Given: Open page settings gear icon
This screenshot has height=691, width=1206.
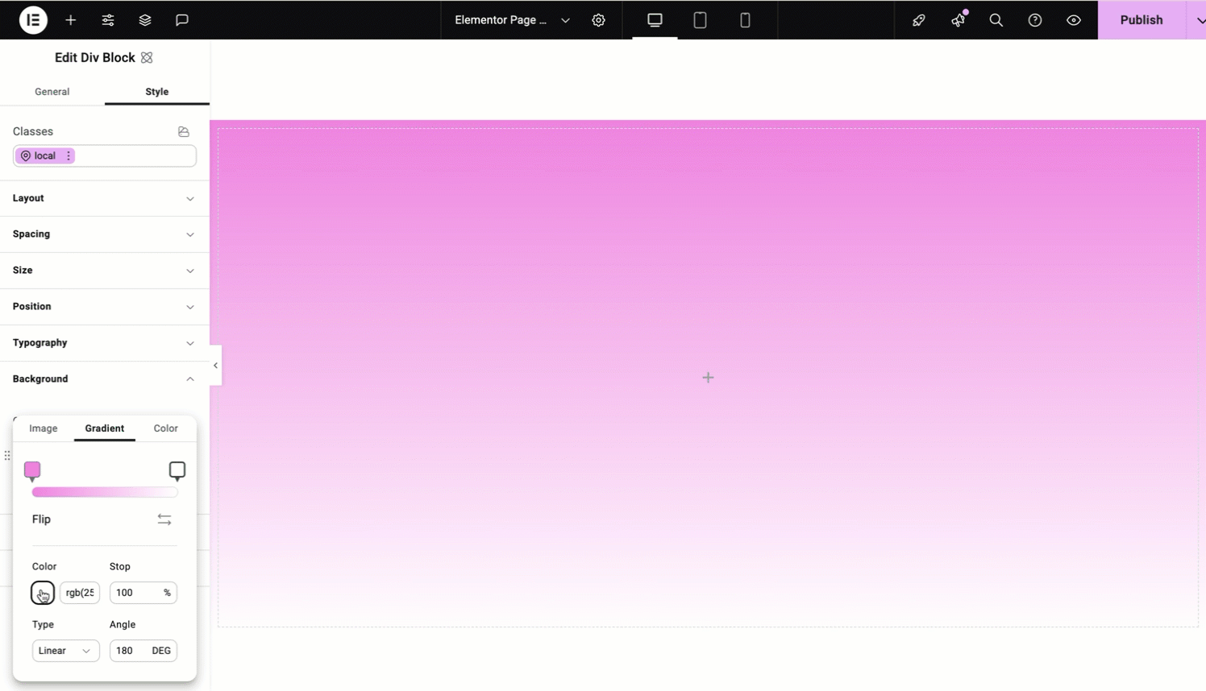Looking at the screenshot, I should pyautogui.click(x=598, y=20).
